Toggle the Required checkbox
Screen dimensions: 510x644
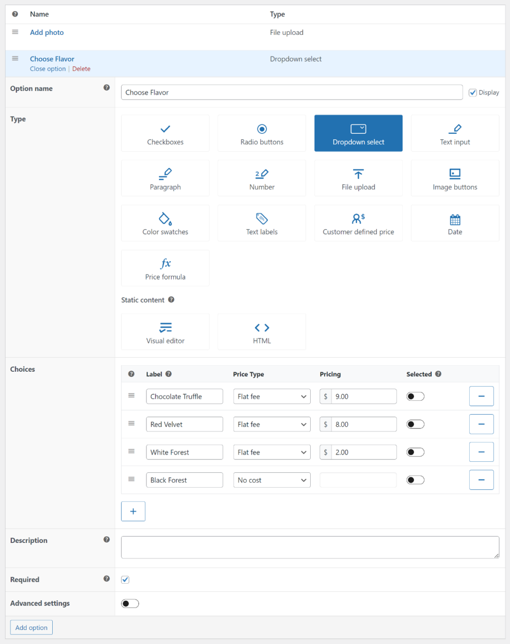click(x=125, y=580)
